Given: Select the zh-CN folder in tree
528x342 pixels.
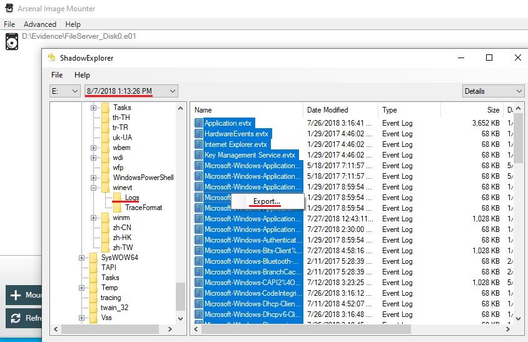Looking at the screenshot, I should click(x=122, y=228).
